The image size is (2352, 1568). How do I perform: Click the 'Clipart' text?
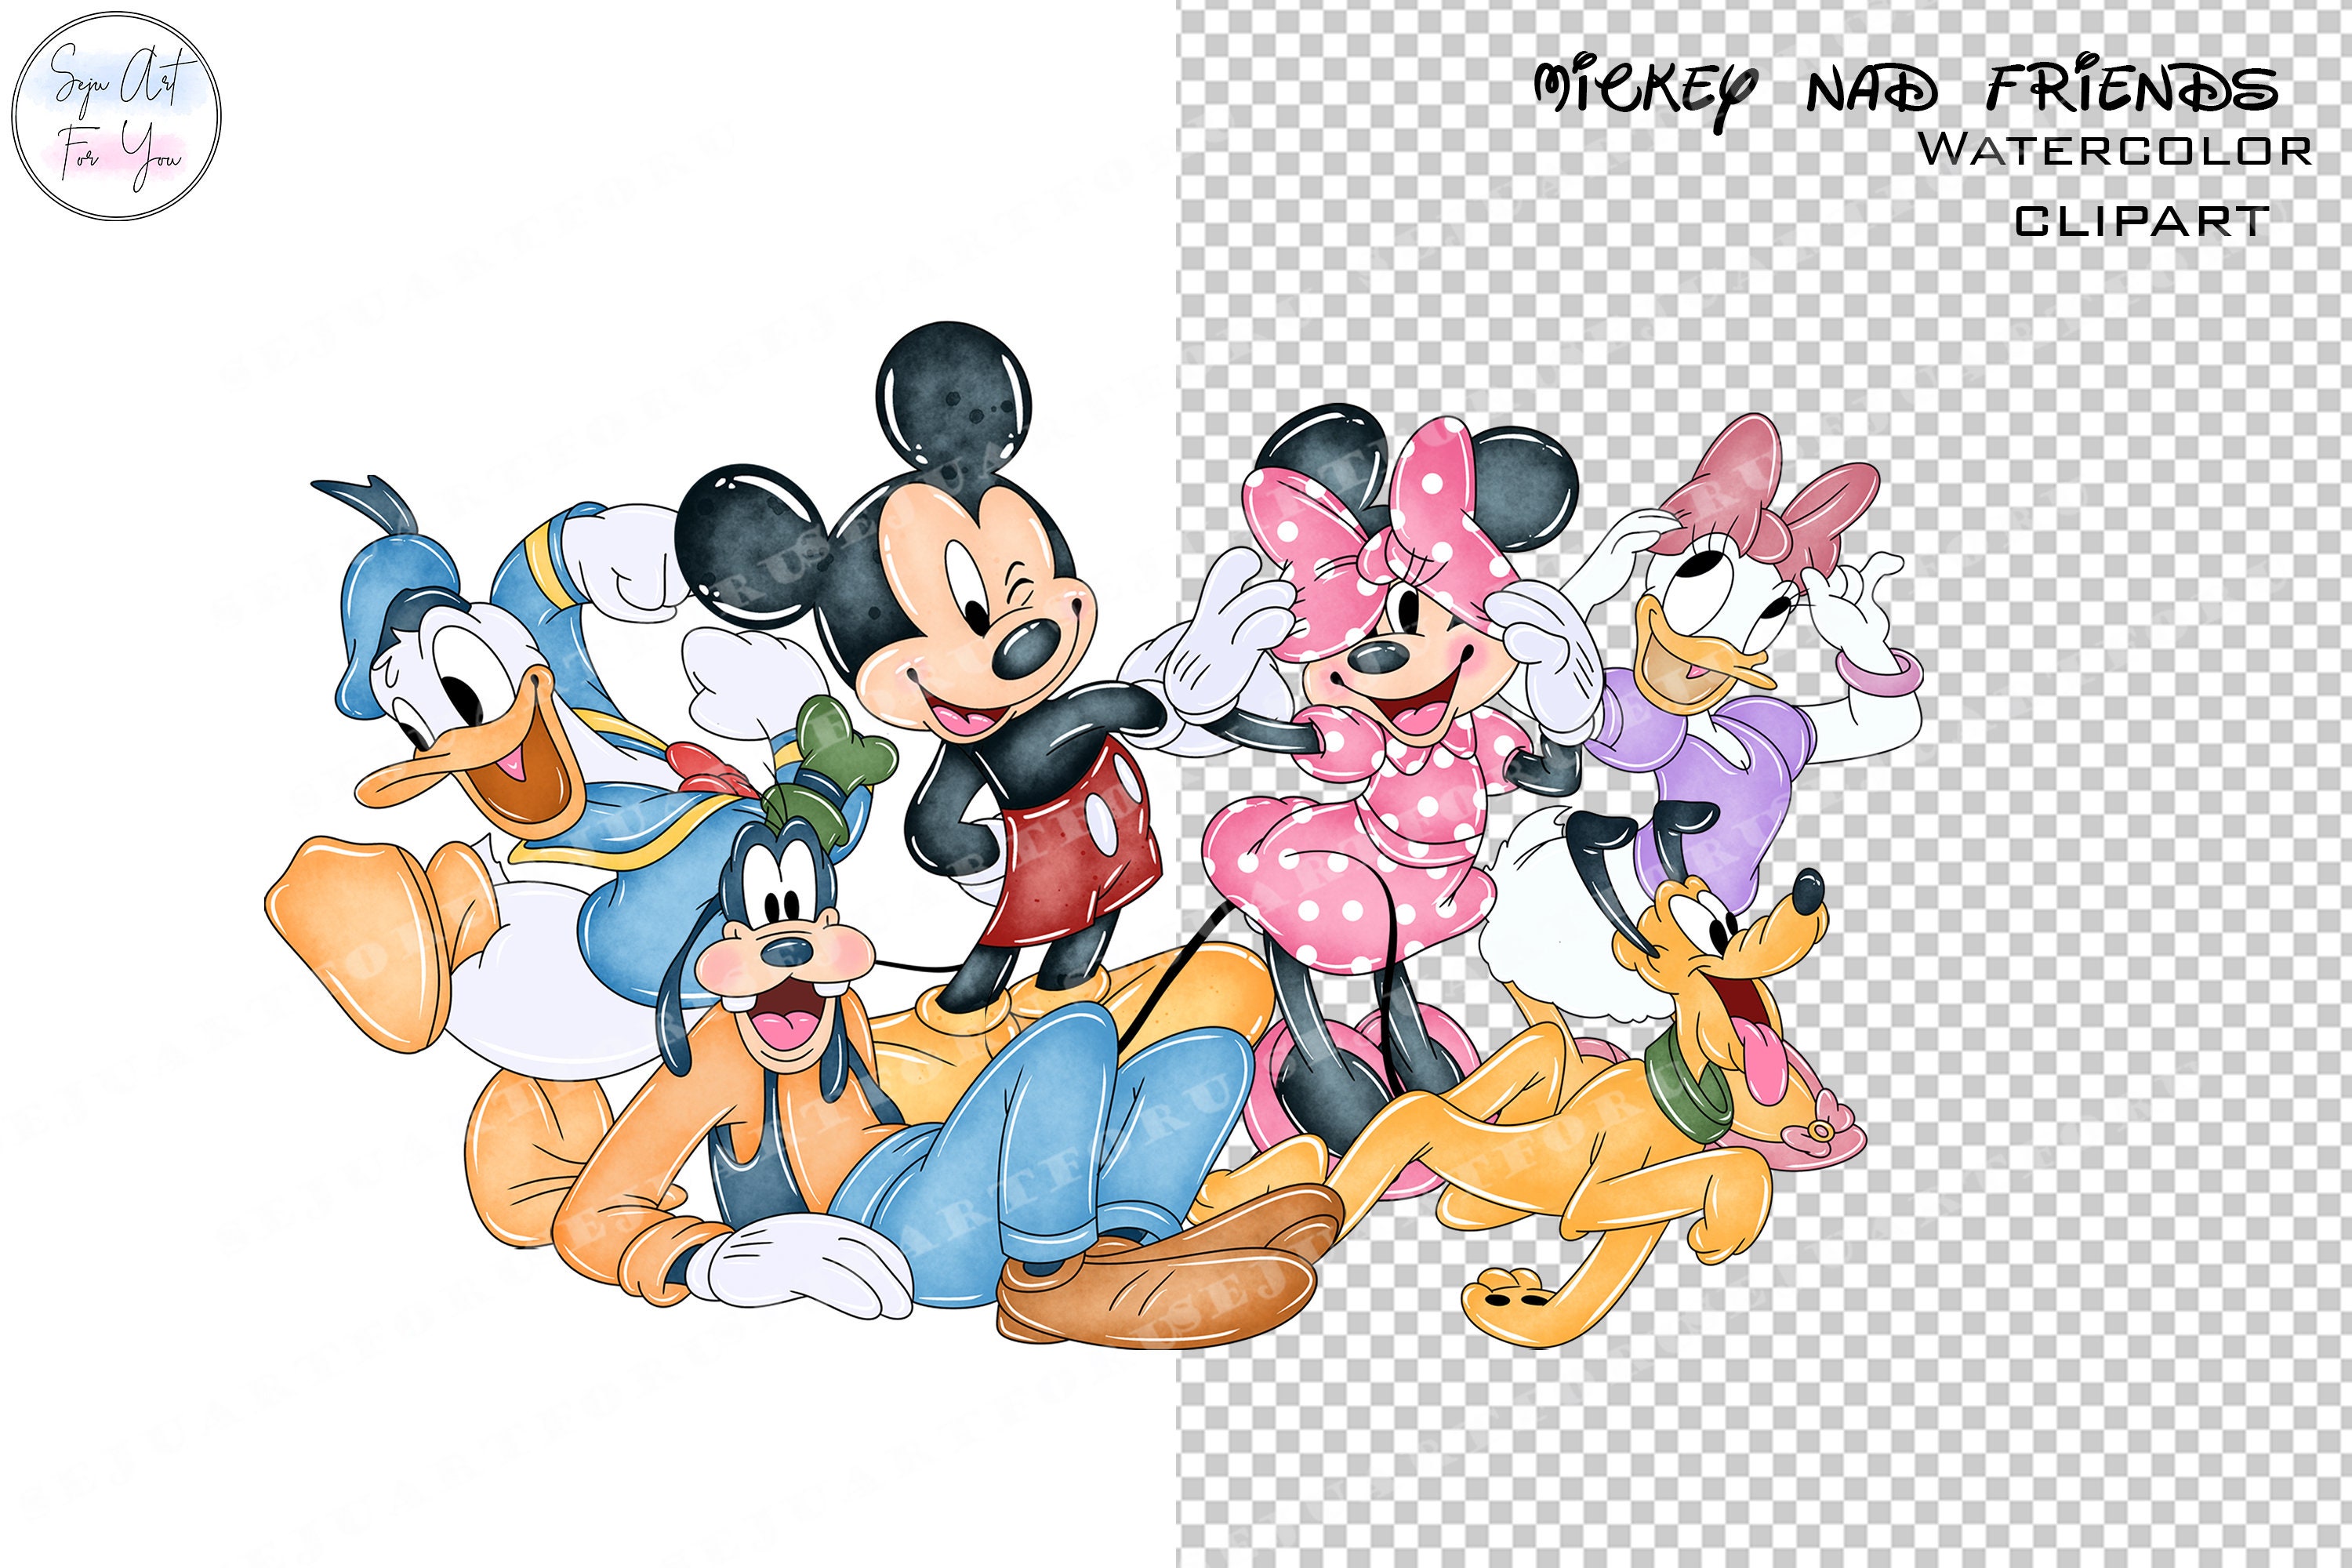[2141, 221]
